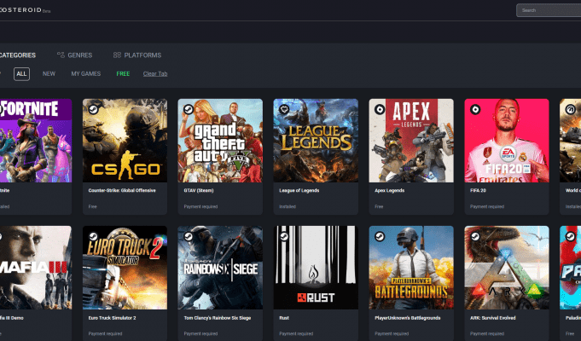Open the CATEGORIES tab

point(17,55)
